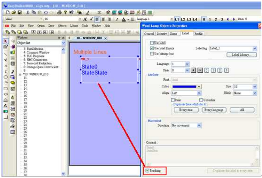Click the Undo arrow icon
Image resolution: width=262 pixels, height=178 pixels.
coord(45,12)
